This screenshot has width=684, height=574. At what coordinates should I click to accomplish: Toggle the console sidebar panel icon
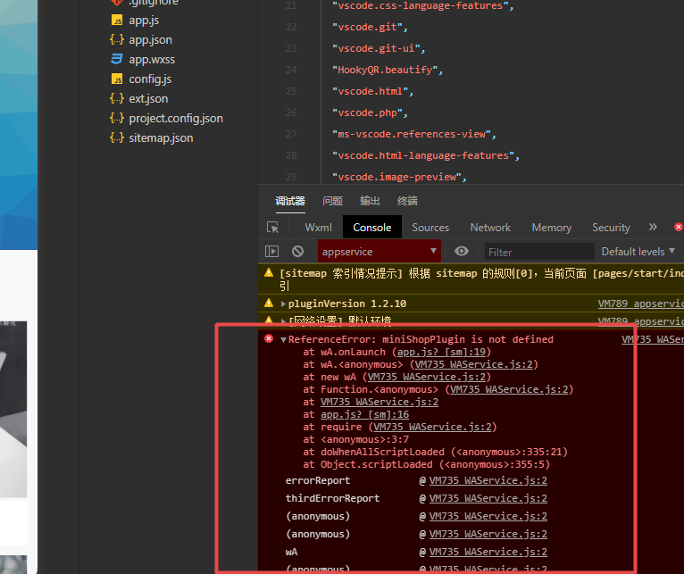tap(272, 252)
